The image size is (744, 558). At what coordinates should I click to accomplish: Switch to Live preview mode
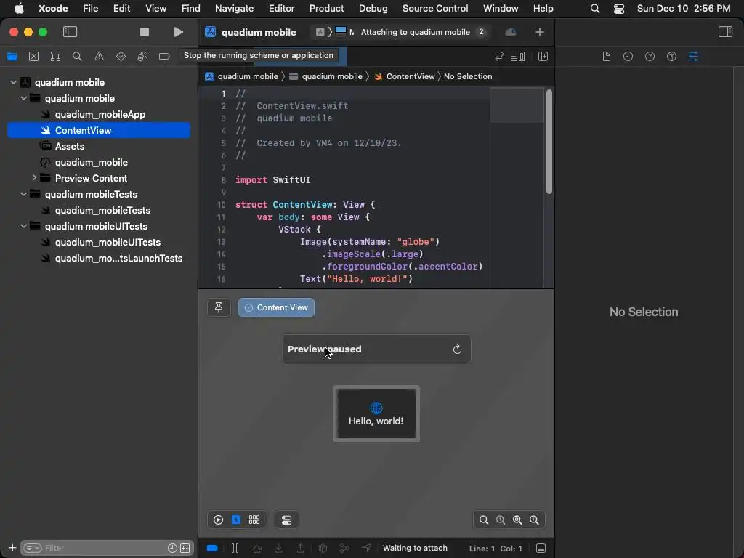tap(218, 520)
